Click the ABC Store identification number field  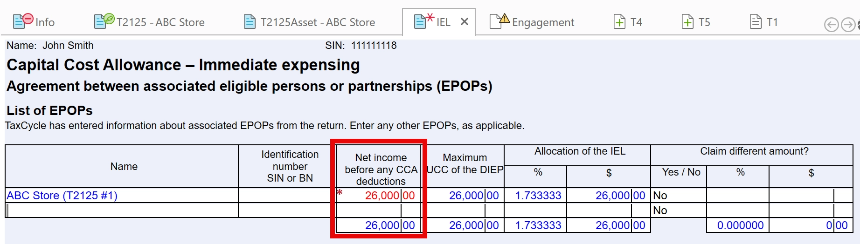pos(287,196)
